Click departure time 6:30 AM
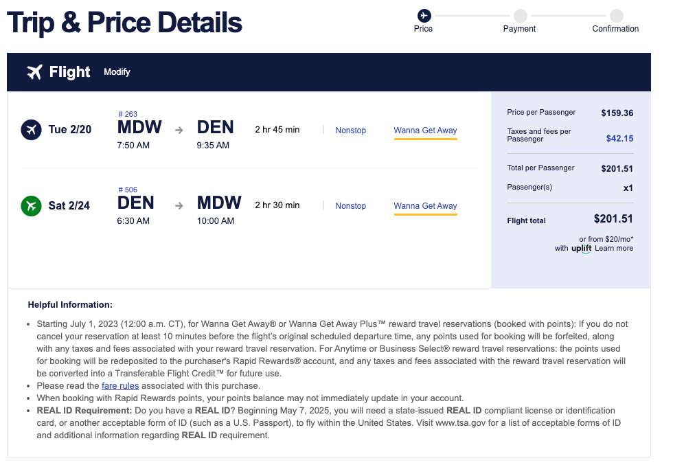The image size is (673, 465). (x=133, y=221)
